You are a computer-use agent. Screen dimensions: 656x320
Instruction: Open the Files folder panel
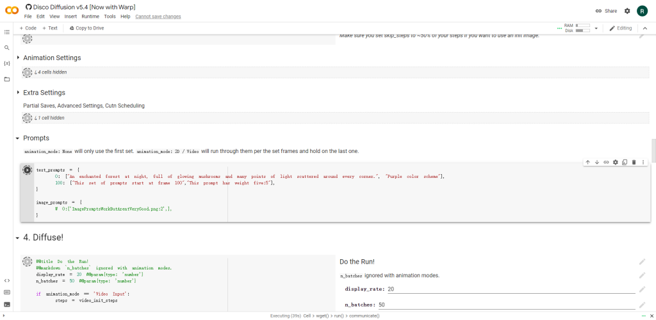click(x=7, y=79)
